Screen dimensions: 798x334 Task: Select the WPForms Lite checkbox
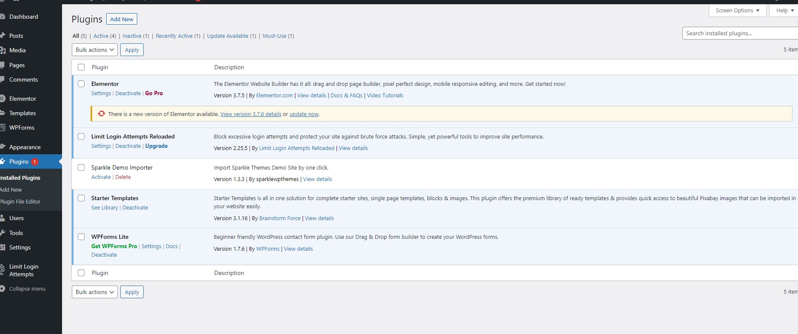tap(81, 237)
